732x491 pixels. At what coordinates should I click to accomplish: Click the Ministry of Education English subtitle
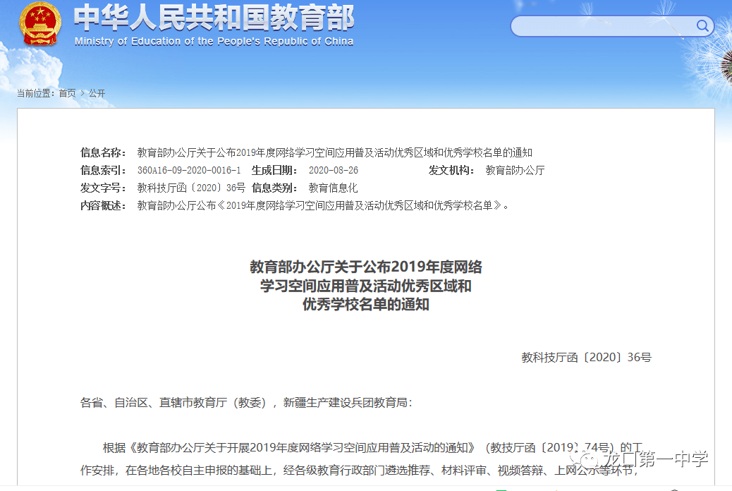(214, 42)
